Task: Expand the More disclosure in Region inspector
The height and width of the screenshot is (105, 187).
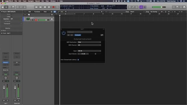Action: 2,31
